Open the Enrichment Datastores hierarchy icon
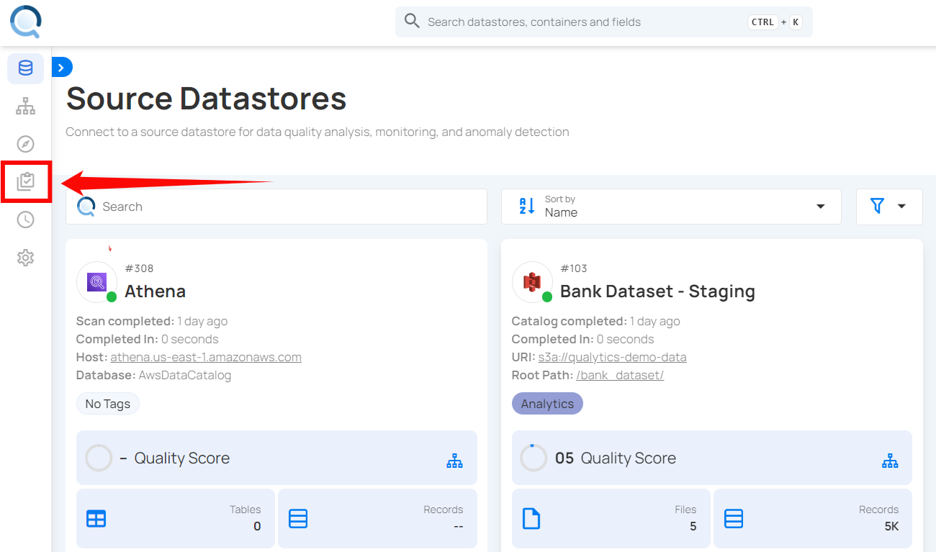 pos(25,107)
